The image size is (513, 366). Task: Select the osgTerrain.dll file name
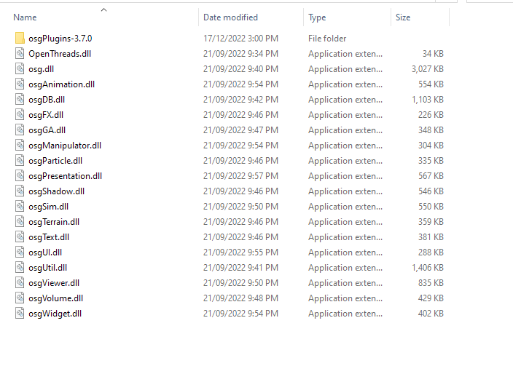point(54,222)
